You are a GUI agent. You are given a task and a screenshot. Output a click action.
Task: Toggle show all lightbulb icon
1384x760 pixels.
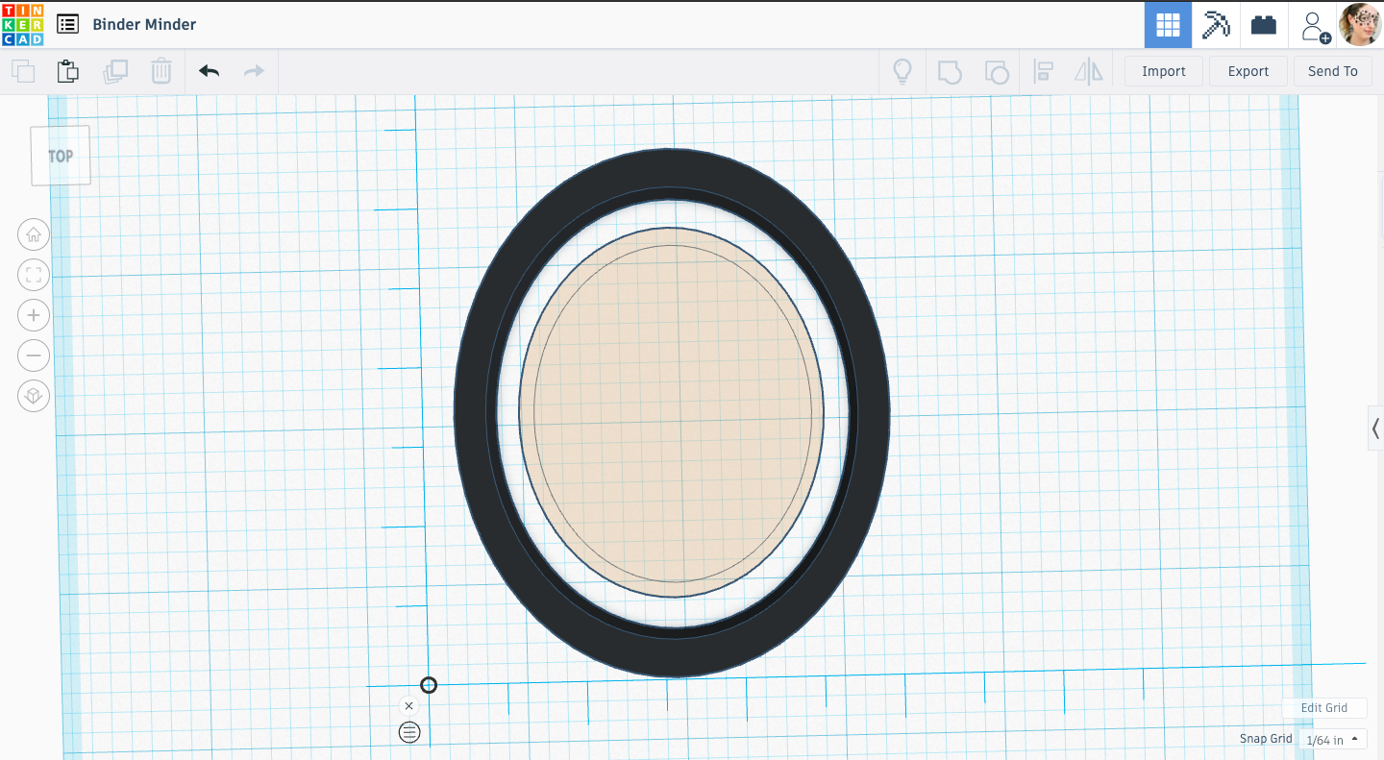point(902,71)
